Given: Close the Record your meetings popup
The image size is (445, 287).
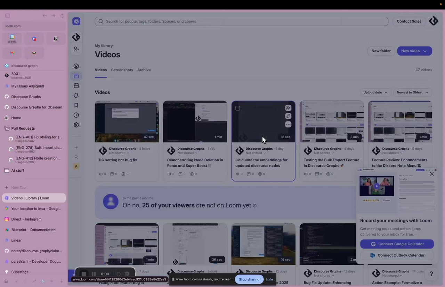Looking at the screenshot, I should pyautogui.click(x=432, y=174).
